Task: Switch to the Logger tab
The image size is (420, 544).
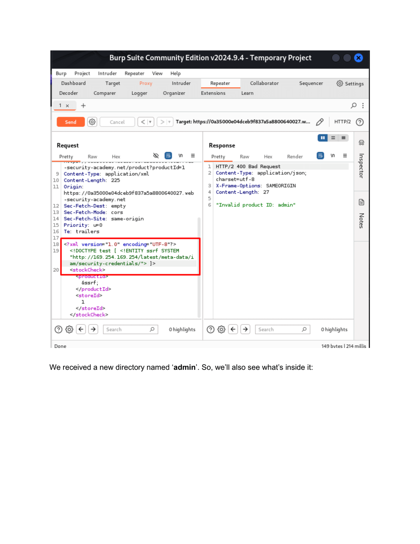Action: point(139,93)
